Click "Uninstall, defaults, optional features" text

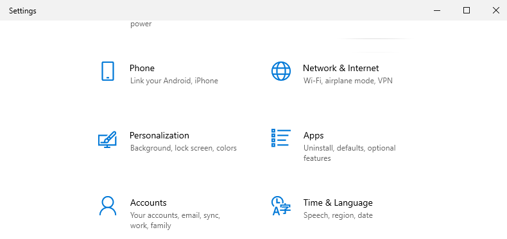pos(350,153)
